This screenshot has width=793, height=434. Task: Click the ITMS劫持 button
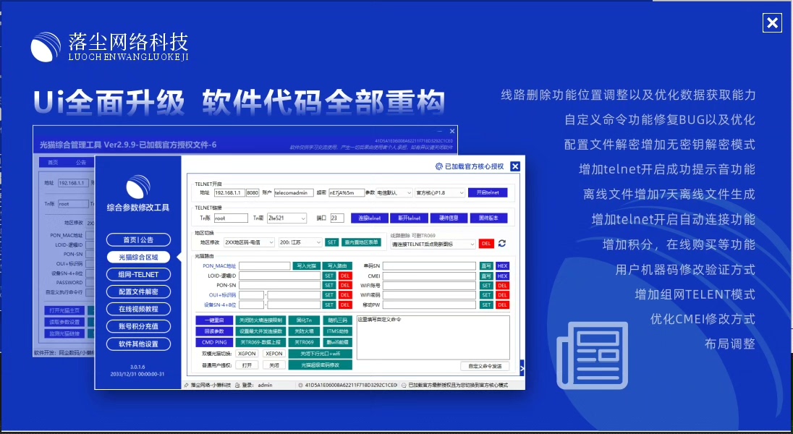337,331
